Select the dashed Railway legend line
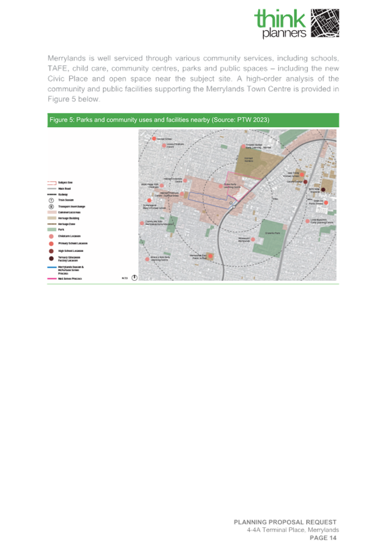This screenshot has width=386, height=560. (x=52, y=194)
